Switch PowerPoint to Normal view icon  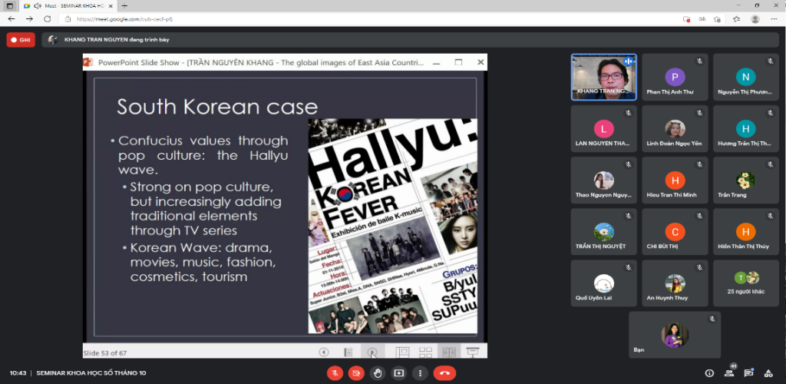click(403, 353)
